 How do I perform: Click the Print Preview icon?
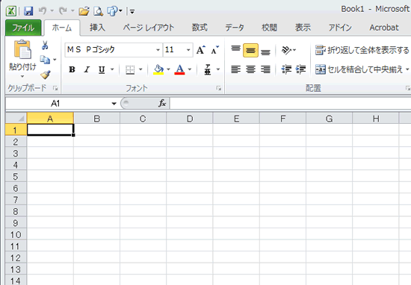[99, 11]
